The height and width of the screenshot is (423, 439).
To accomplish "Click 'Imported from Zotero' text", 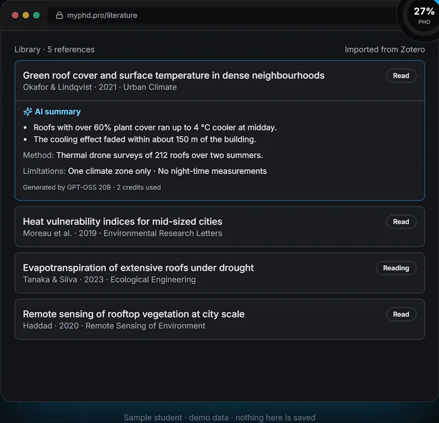I will [x=385, y=49].
